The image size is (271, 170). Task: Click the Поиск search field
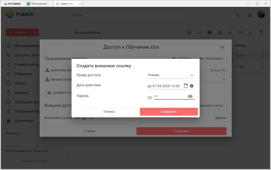click(128, 15)
